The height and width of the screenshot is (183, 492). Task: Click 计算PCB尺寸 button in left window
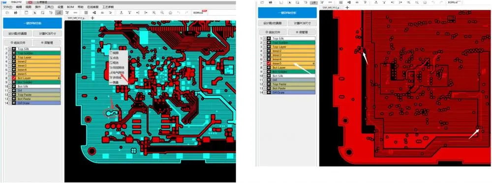[47, 33]
